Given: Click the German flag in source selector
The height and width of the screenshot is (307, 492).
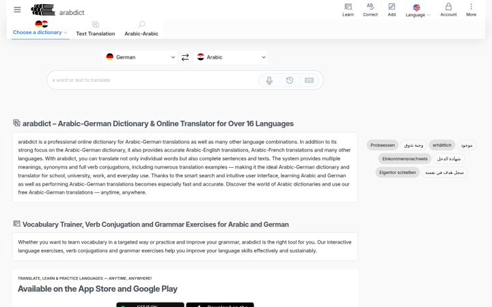Looking at the screenshot, I should point(110,57).
